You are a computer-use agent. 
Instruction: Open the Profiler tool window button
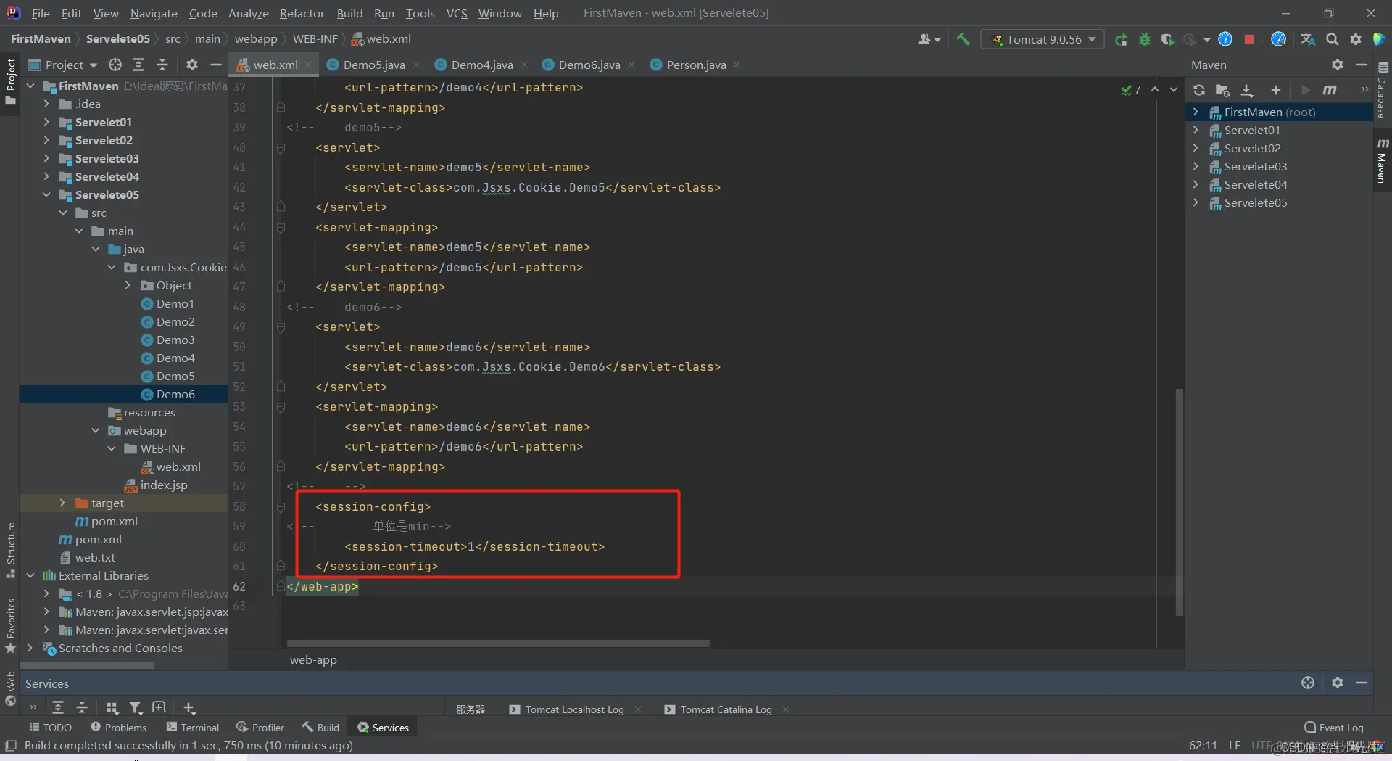(261, 727)
